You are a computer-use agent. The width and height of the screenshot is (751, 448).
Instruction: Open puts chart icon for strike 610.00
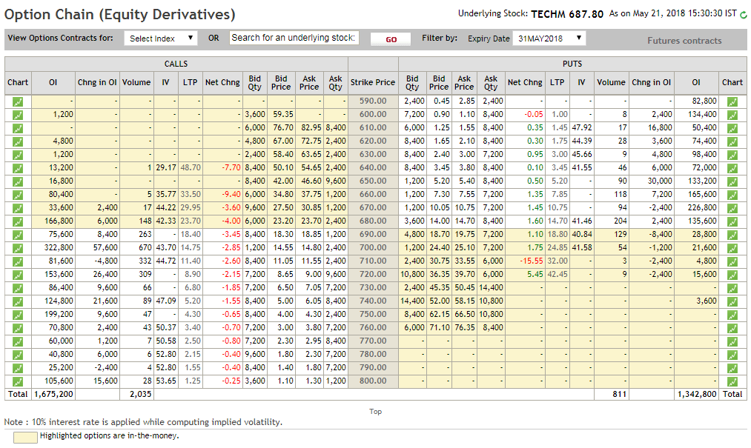pos(732,128)
